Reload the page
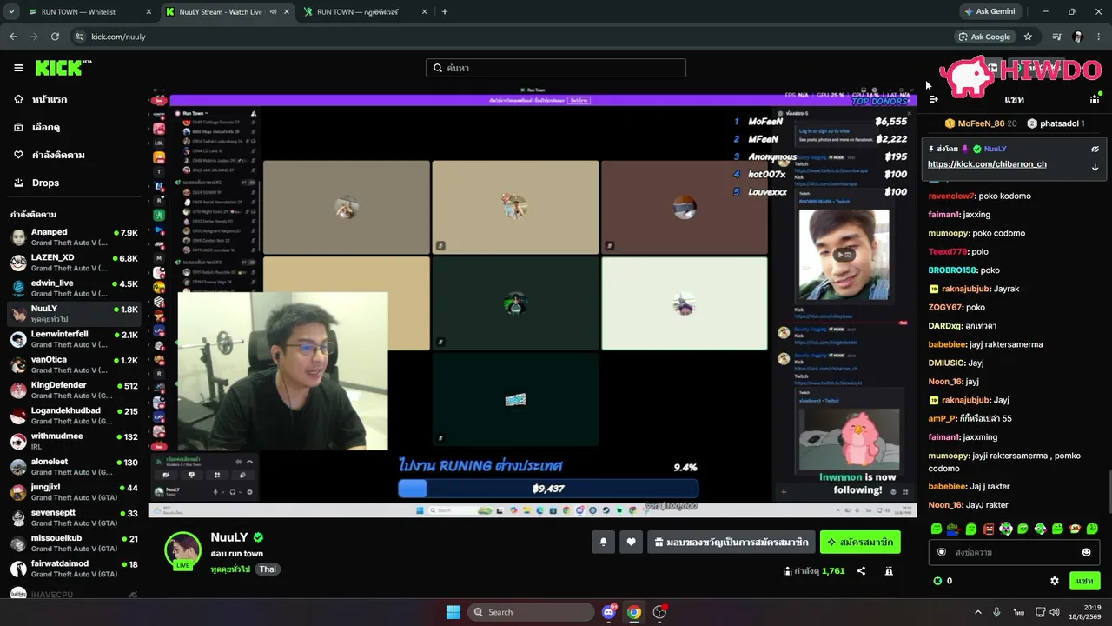The height and width of the screenshot is (626, 1112). [x=55, y=37]
